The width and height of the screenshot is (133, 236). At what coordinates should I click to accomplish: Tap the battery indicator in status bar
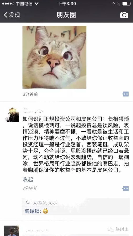(126, 4)
